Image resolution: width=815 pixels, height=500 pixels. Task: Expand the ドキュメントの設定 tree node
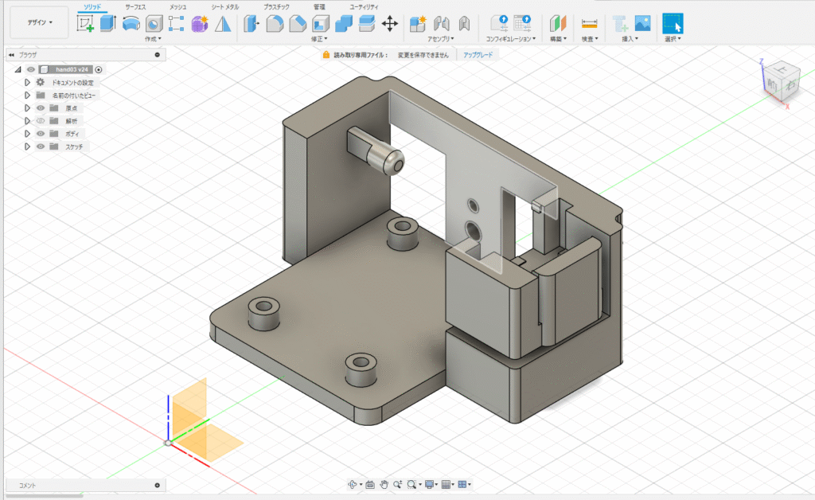tap(27, 82)
